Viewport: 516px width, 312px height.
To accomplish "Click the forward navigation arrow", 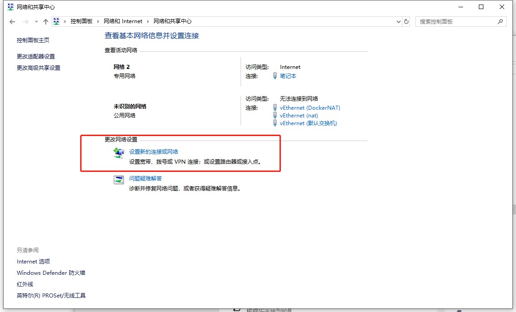I will [x=25, y=22].
